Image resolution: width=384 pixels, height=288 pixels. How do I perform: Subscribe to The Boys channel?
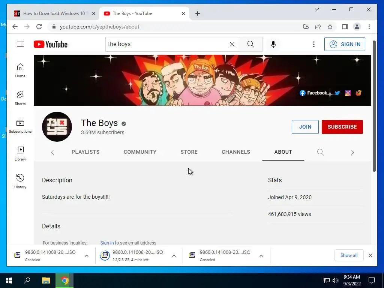(342, 127)
